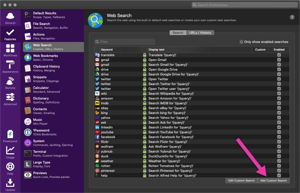This screenshot has height=193, width=300.
Task: Click the Custom column header
Action: pyautogui.click(x=260, y=50)
